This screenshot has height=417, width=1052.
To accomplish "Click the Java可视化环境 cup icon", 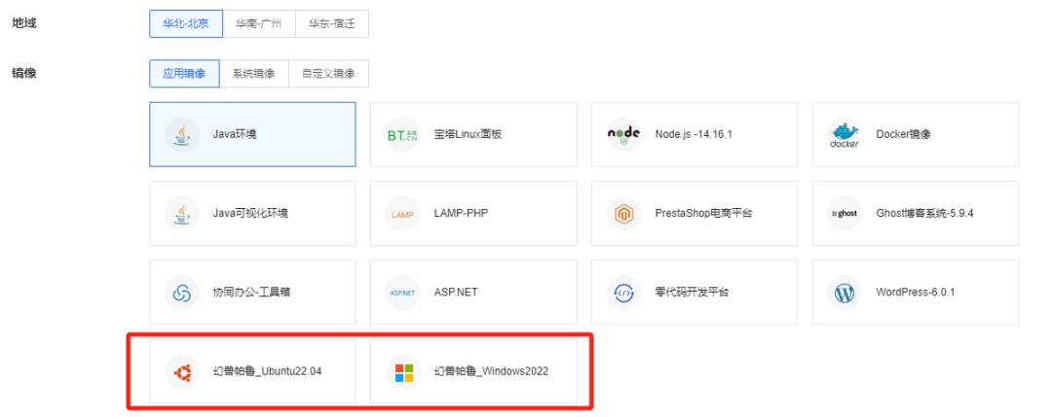I will [182, 214].
